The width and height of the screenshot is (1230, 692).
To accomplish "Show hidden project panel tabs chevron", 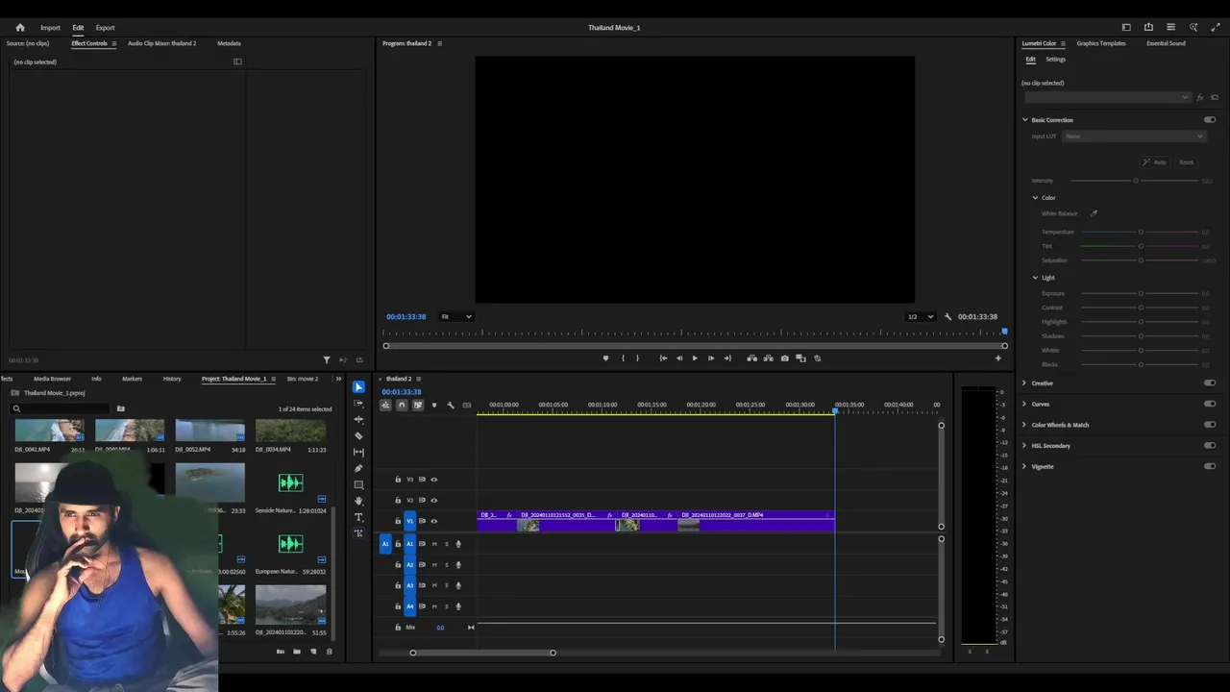I will click(x=338, y=379).
